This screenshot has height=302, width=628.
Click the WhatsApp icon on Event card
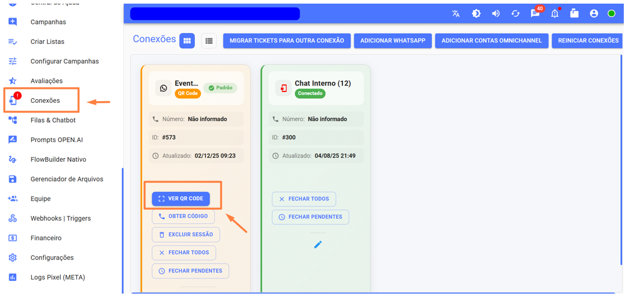pos(163,88)
